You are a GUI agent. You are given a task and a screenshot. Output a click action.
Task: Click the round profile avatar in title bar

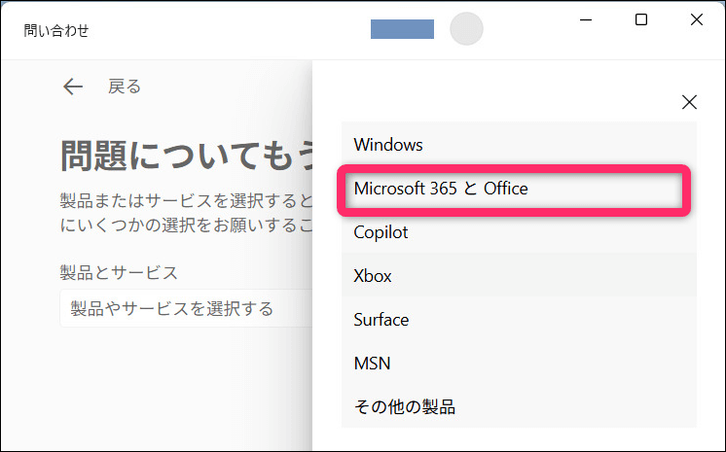click(466, 29)
